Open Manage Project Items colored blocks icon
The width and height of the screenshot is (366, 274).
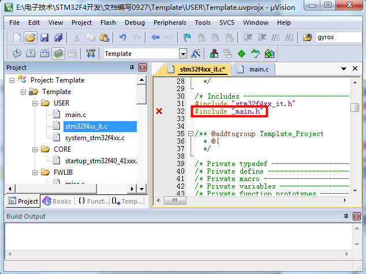[x=214, y=54]
